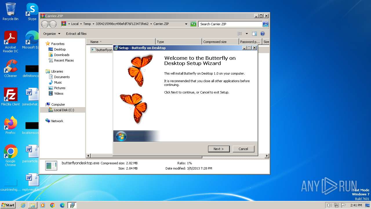Select Local Disk (C:) in navigation pane
This screenshot has height=209, width=371.
[64, 110]
